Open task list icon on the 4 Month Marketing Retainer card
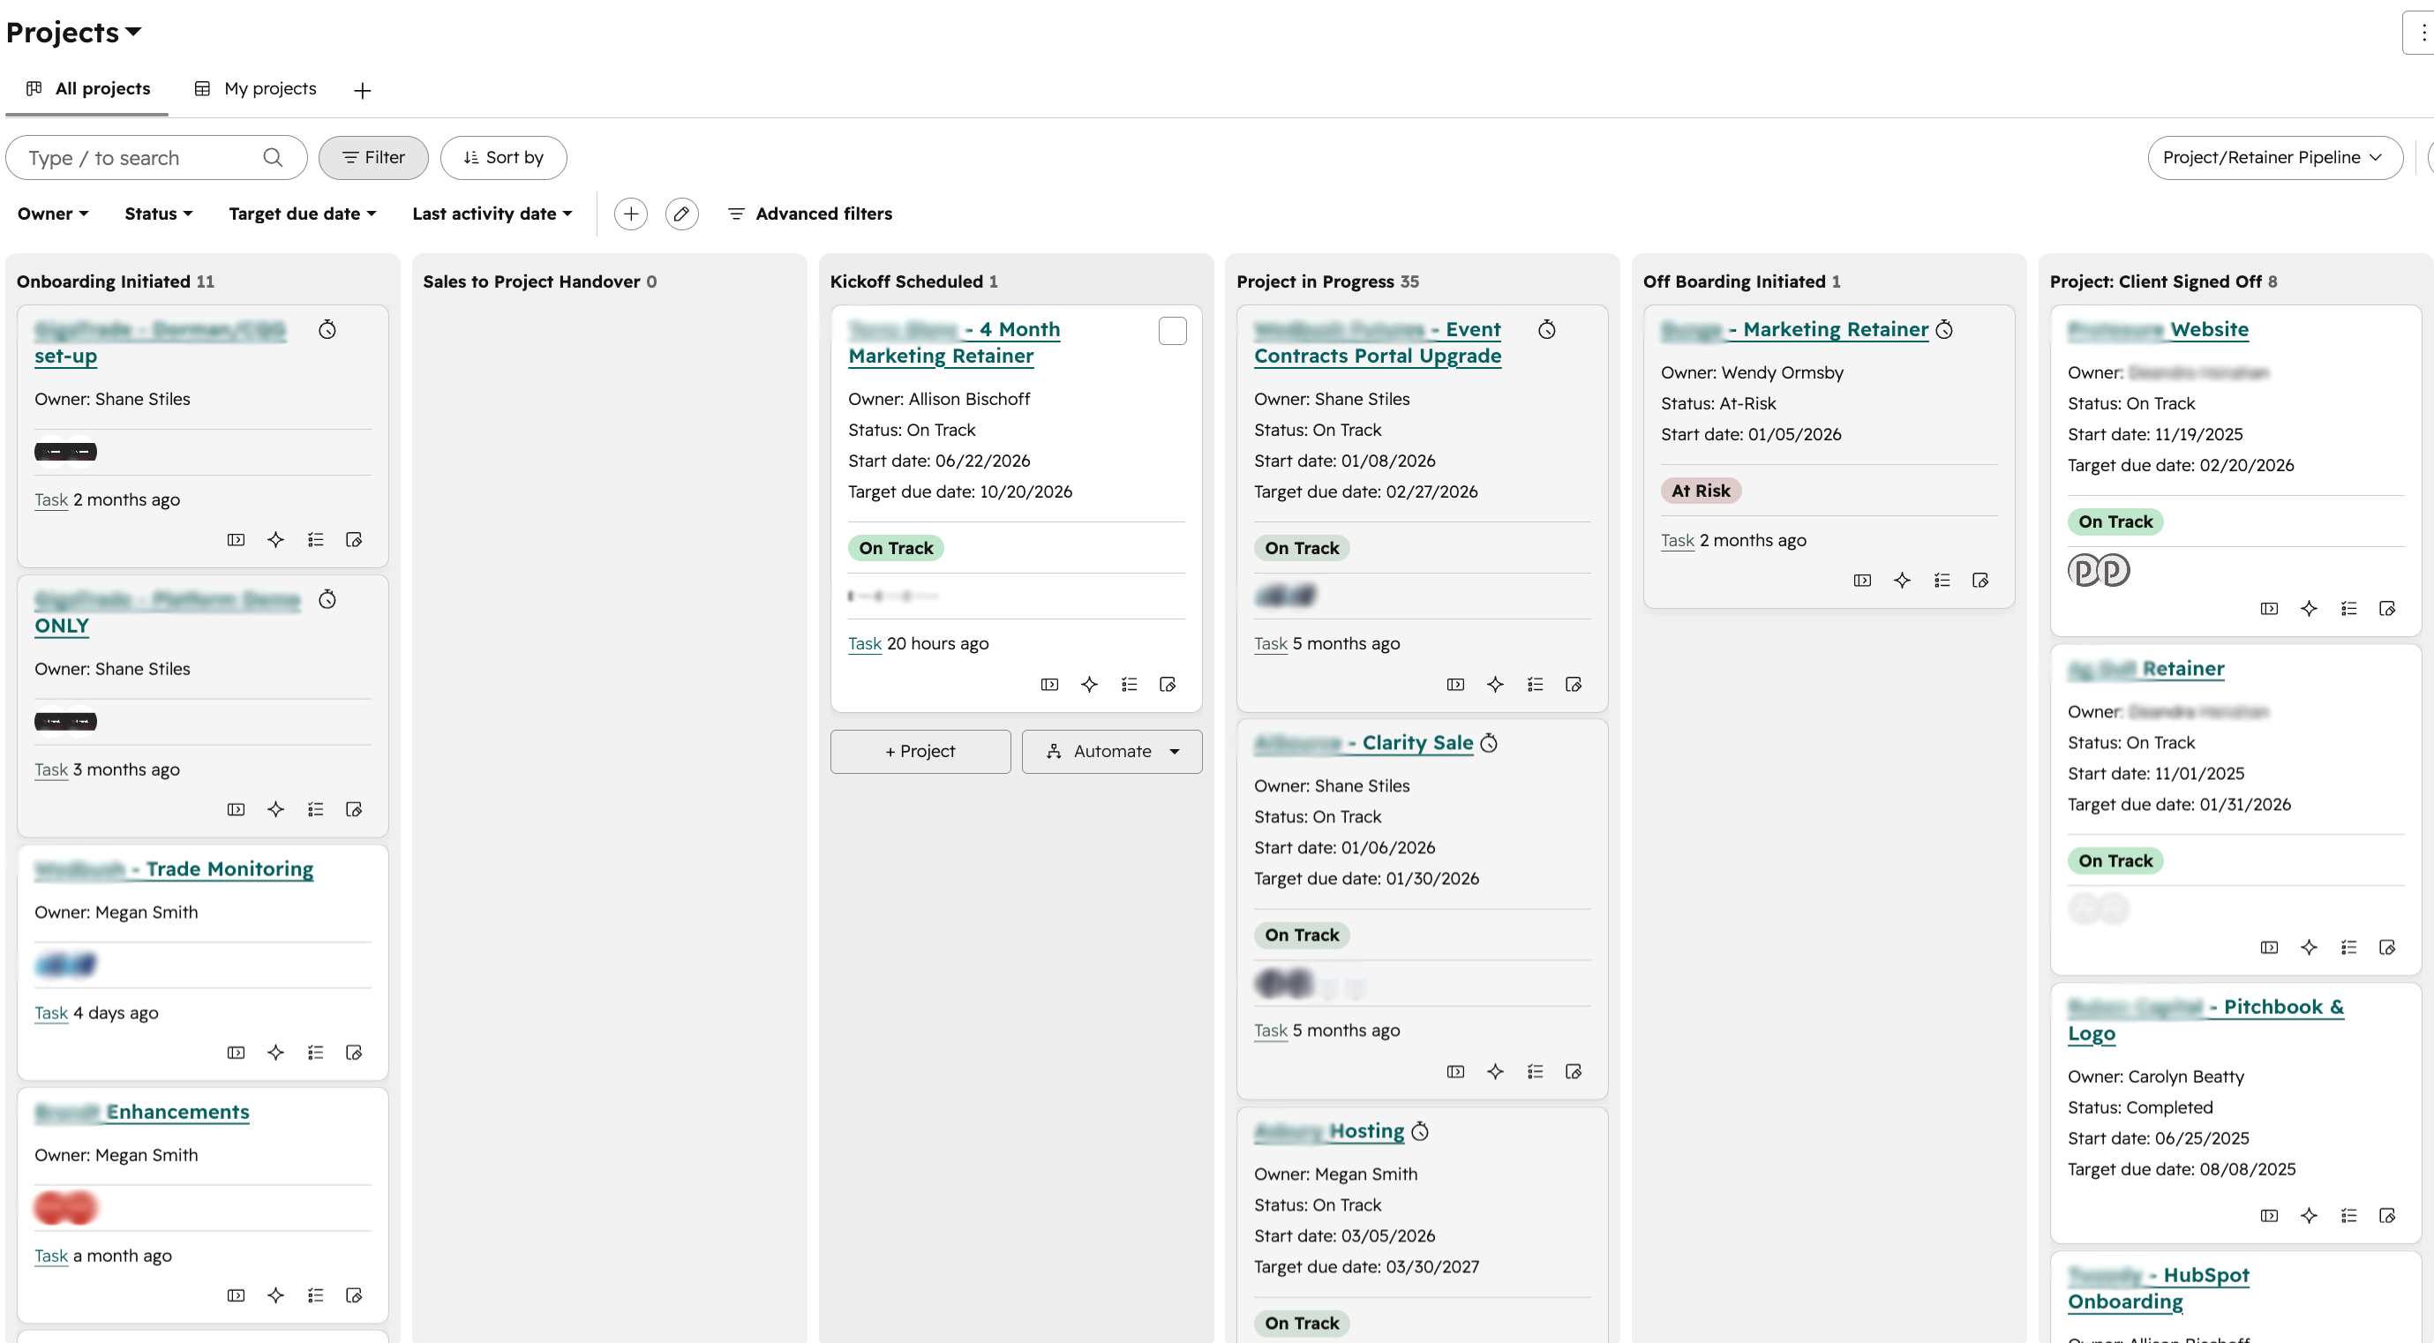2434x1343 pixels. [1129, 684]
